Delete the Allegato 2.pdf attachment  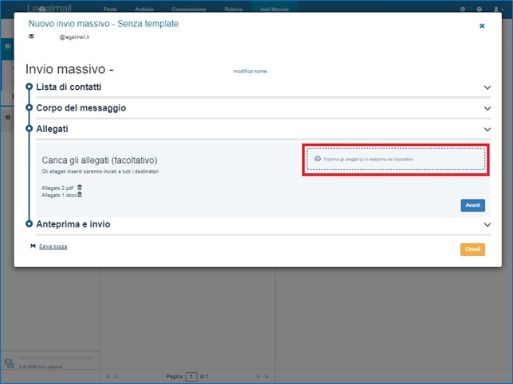pos(80,188)
